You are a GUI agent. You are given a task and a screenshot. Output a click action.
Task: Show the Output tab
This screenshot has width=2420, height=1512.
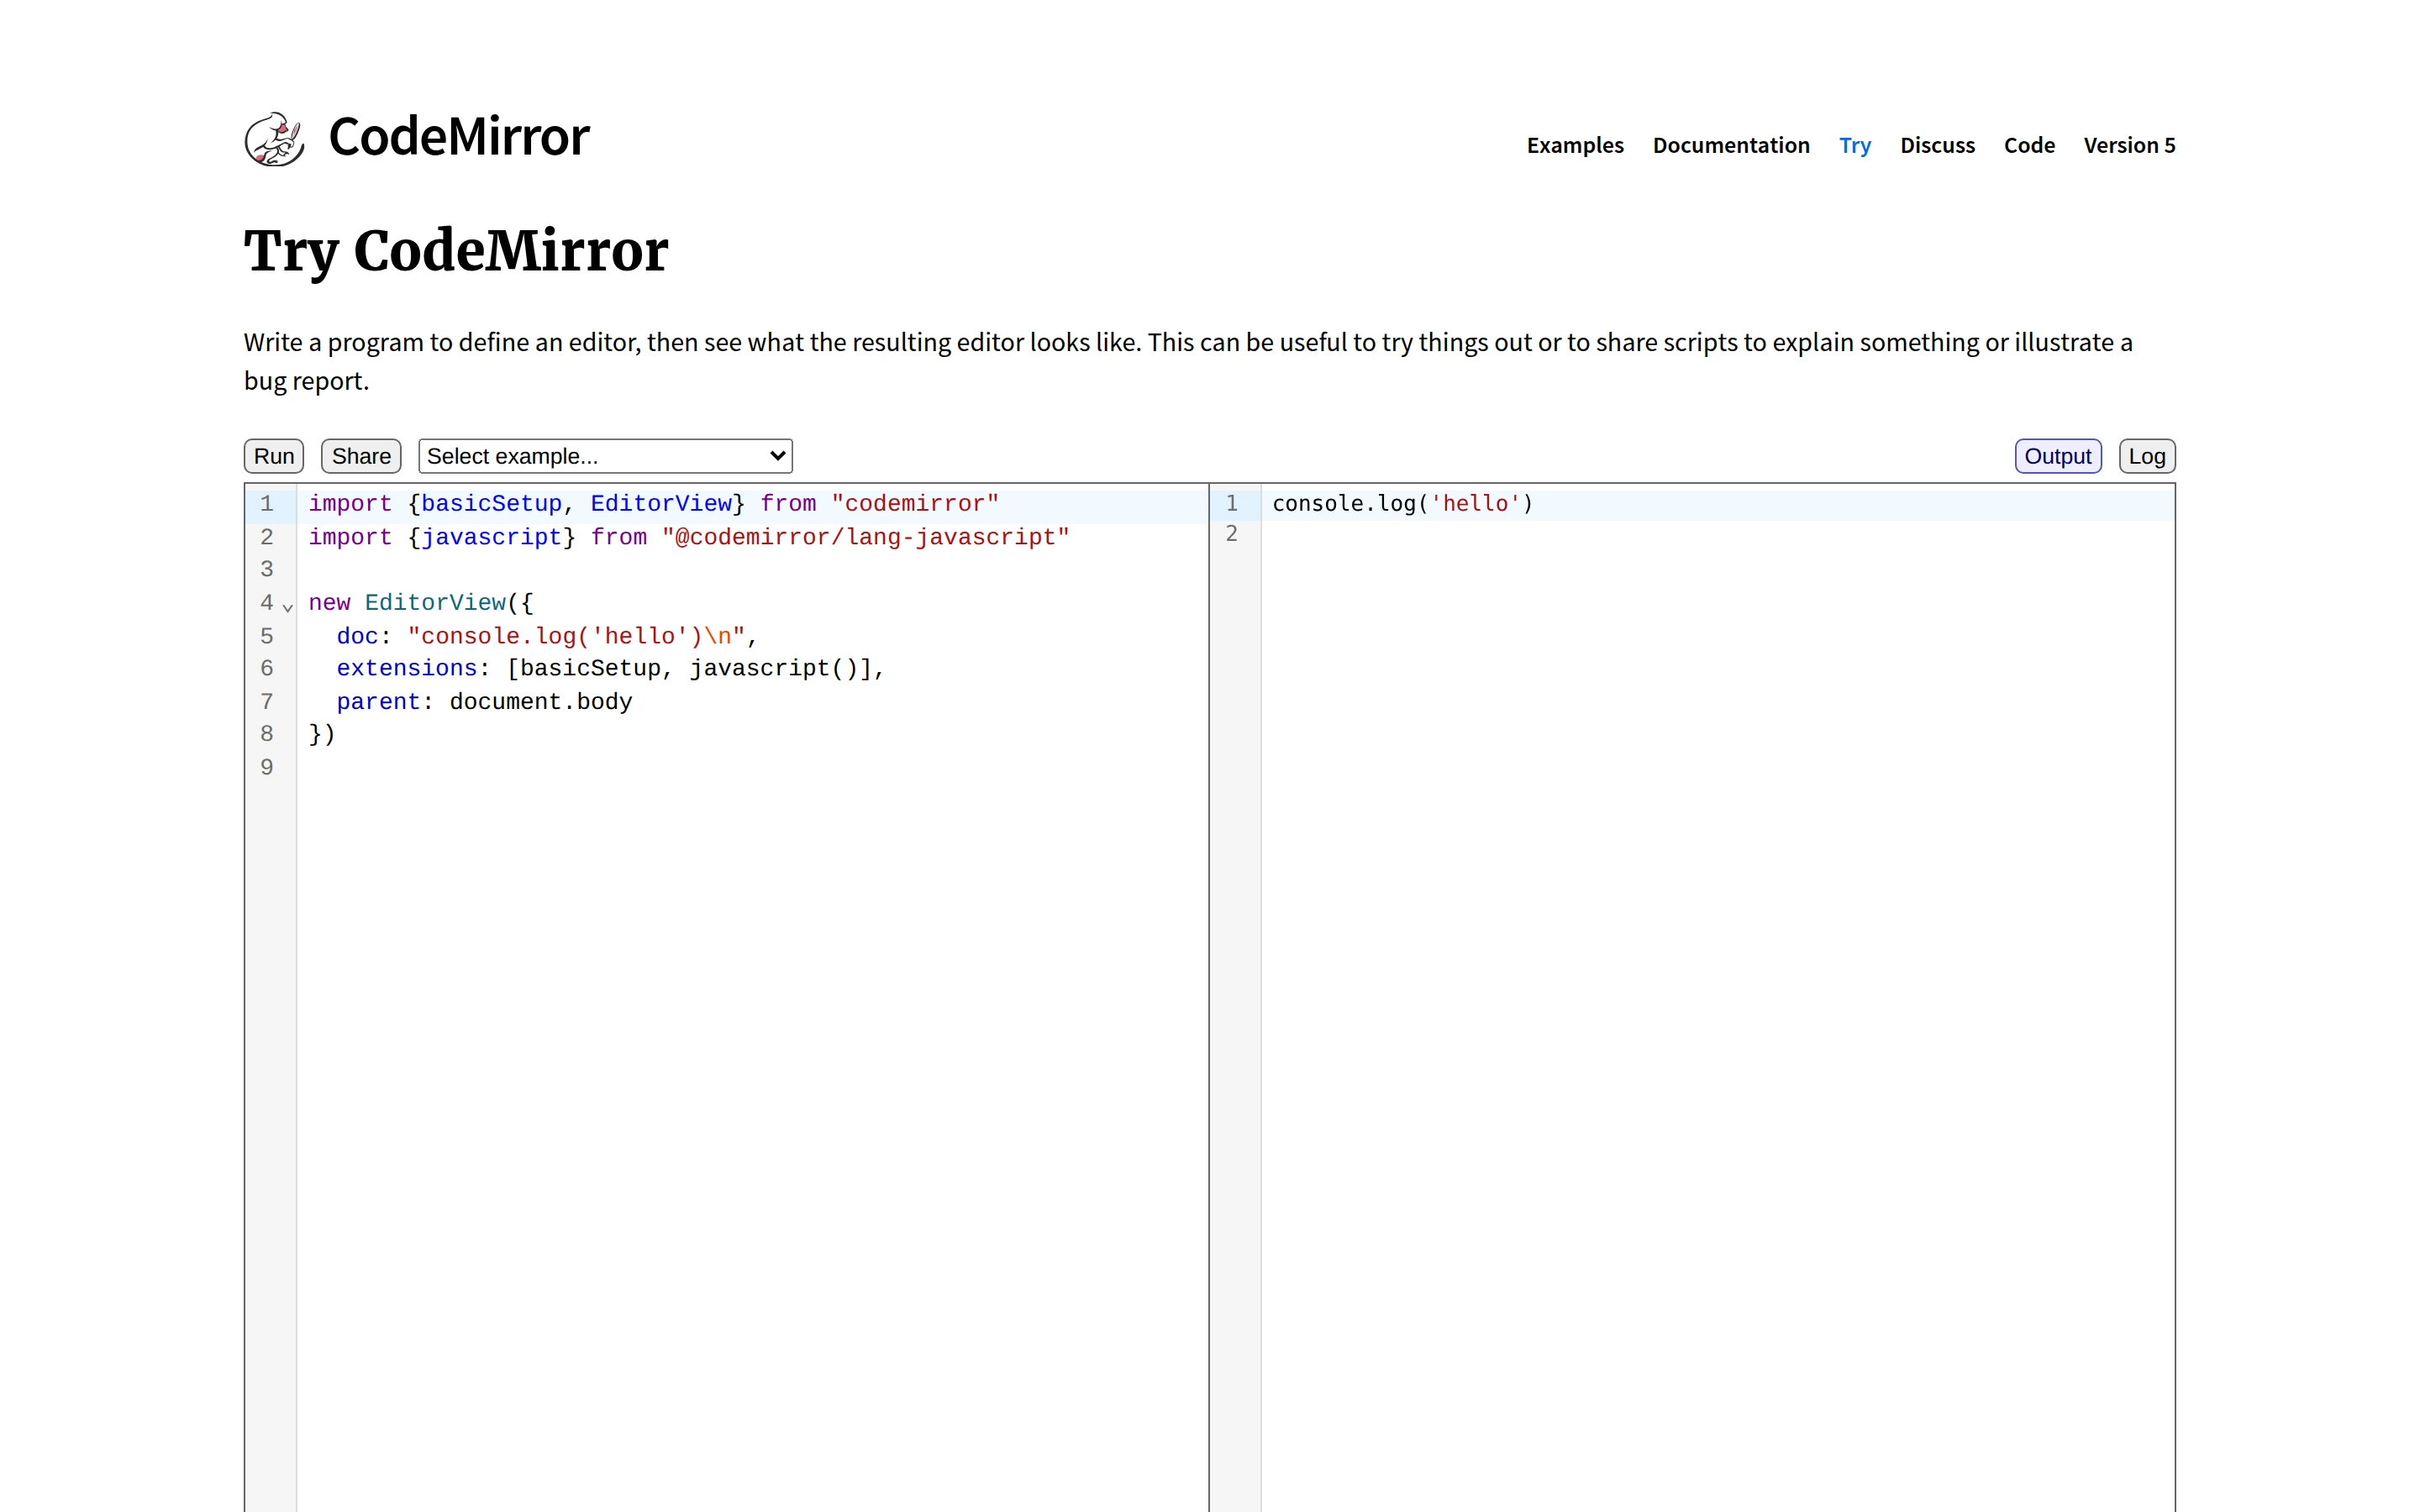(x=2057, y=456)
